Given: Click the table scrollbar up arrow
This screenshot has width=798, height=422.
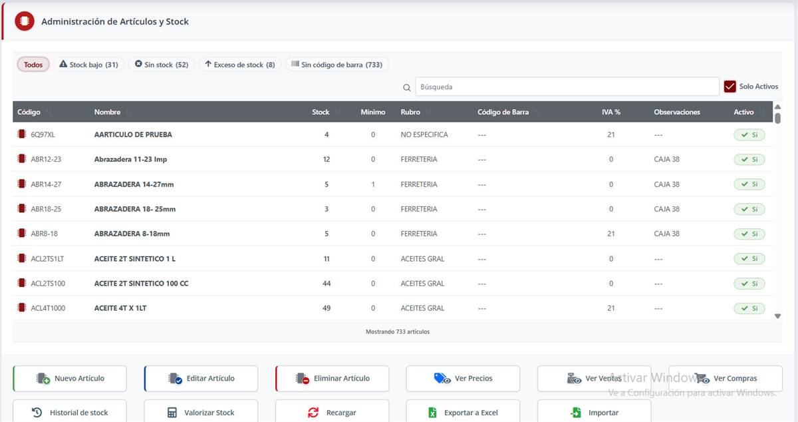Looking at the screenshot, I should (x=778, y=106).
